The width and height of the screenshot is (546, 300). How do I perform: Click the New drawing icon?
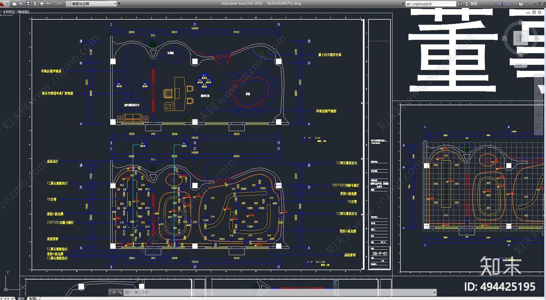click(14, 3)
